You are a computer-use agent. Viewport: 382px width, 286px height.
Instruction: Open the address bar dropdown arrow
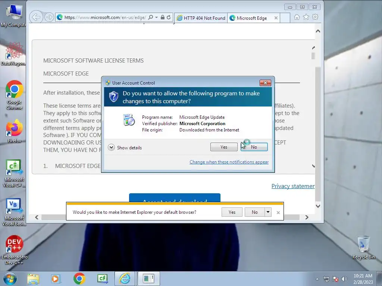(156, 17)
